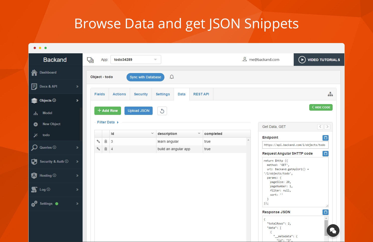Go to next code snippet arrow
This screenshot has height=242, width=373.
pyautogui.click(x=327, y=127)
